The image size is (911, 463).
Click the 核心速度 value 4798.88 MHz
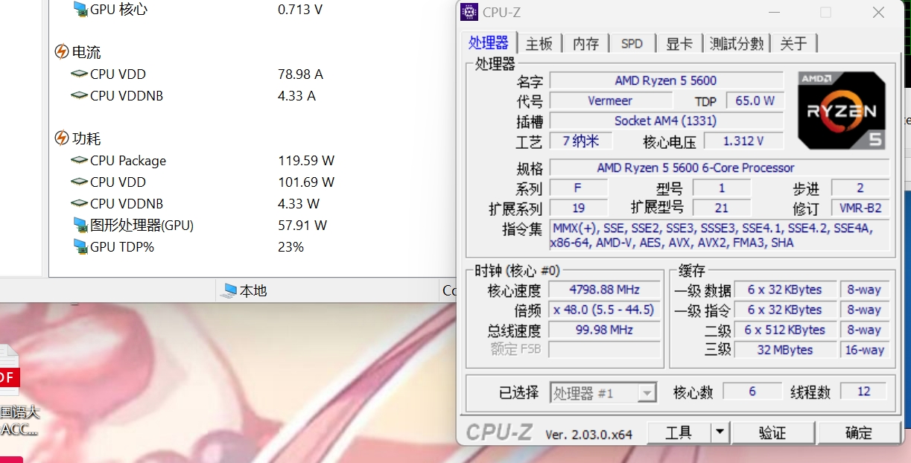pyautogui.click(x=605, y=290)
